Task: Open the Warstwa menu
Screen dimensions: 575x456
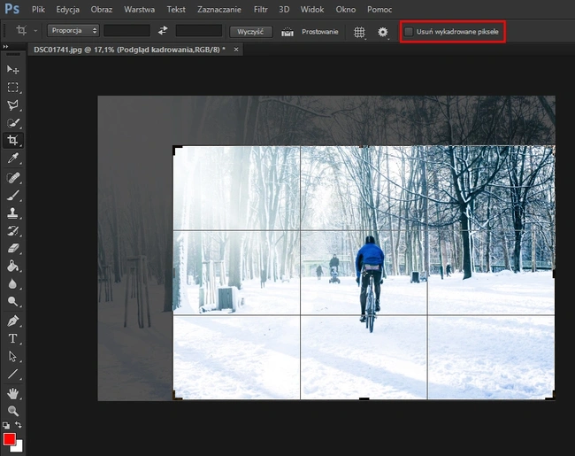Action: click(139, 10)
